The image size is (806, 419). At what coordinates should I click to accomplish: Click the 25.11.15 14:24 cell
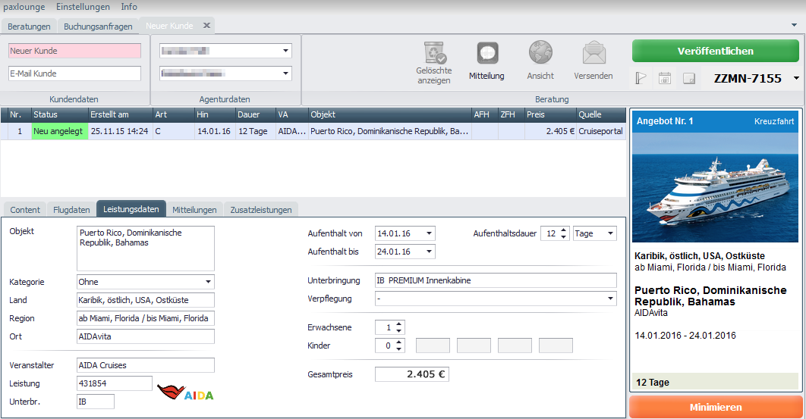120,131
